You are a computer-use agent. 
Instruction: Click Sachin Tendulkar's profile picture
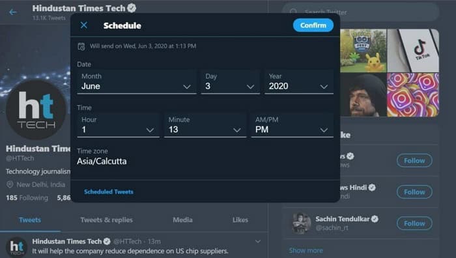[x=301, y=223]
